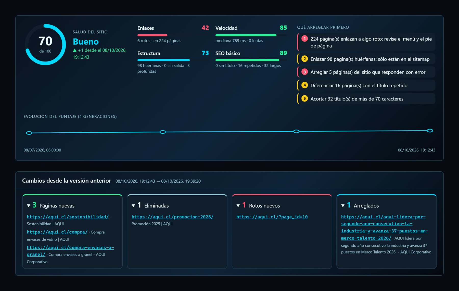The image size is (459, 291).
Task: Collapse the Páginas nuevas disclosure triangle
Action: [29, 206]
